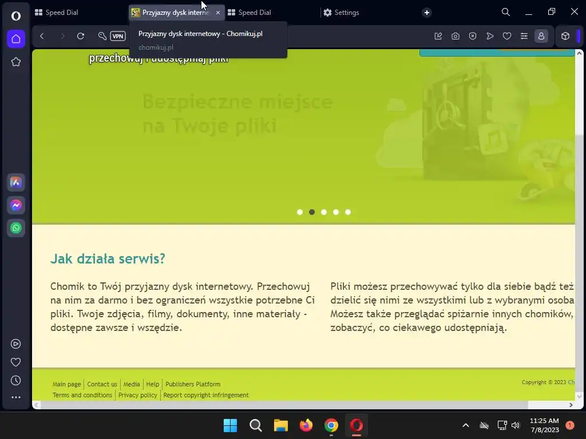This screenshot has width=586, height=439.
Task: Open Chrome from the taskbar
Action: pyautogui.click(x=331, y=425)
